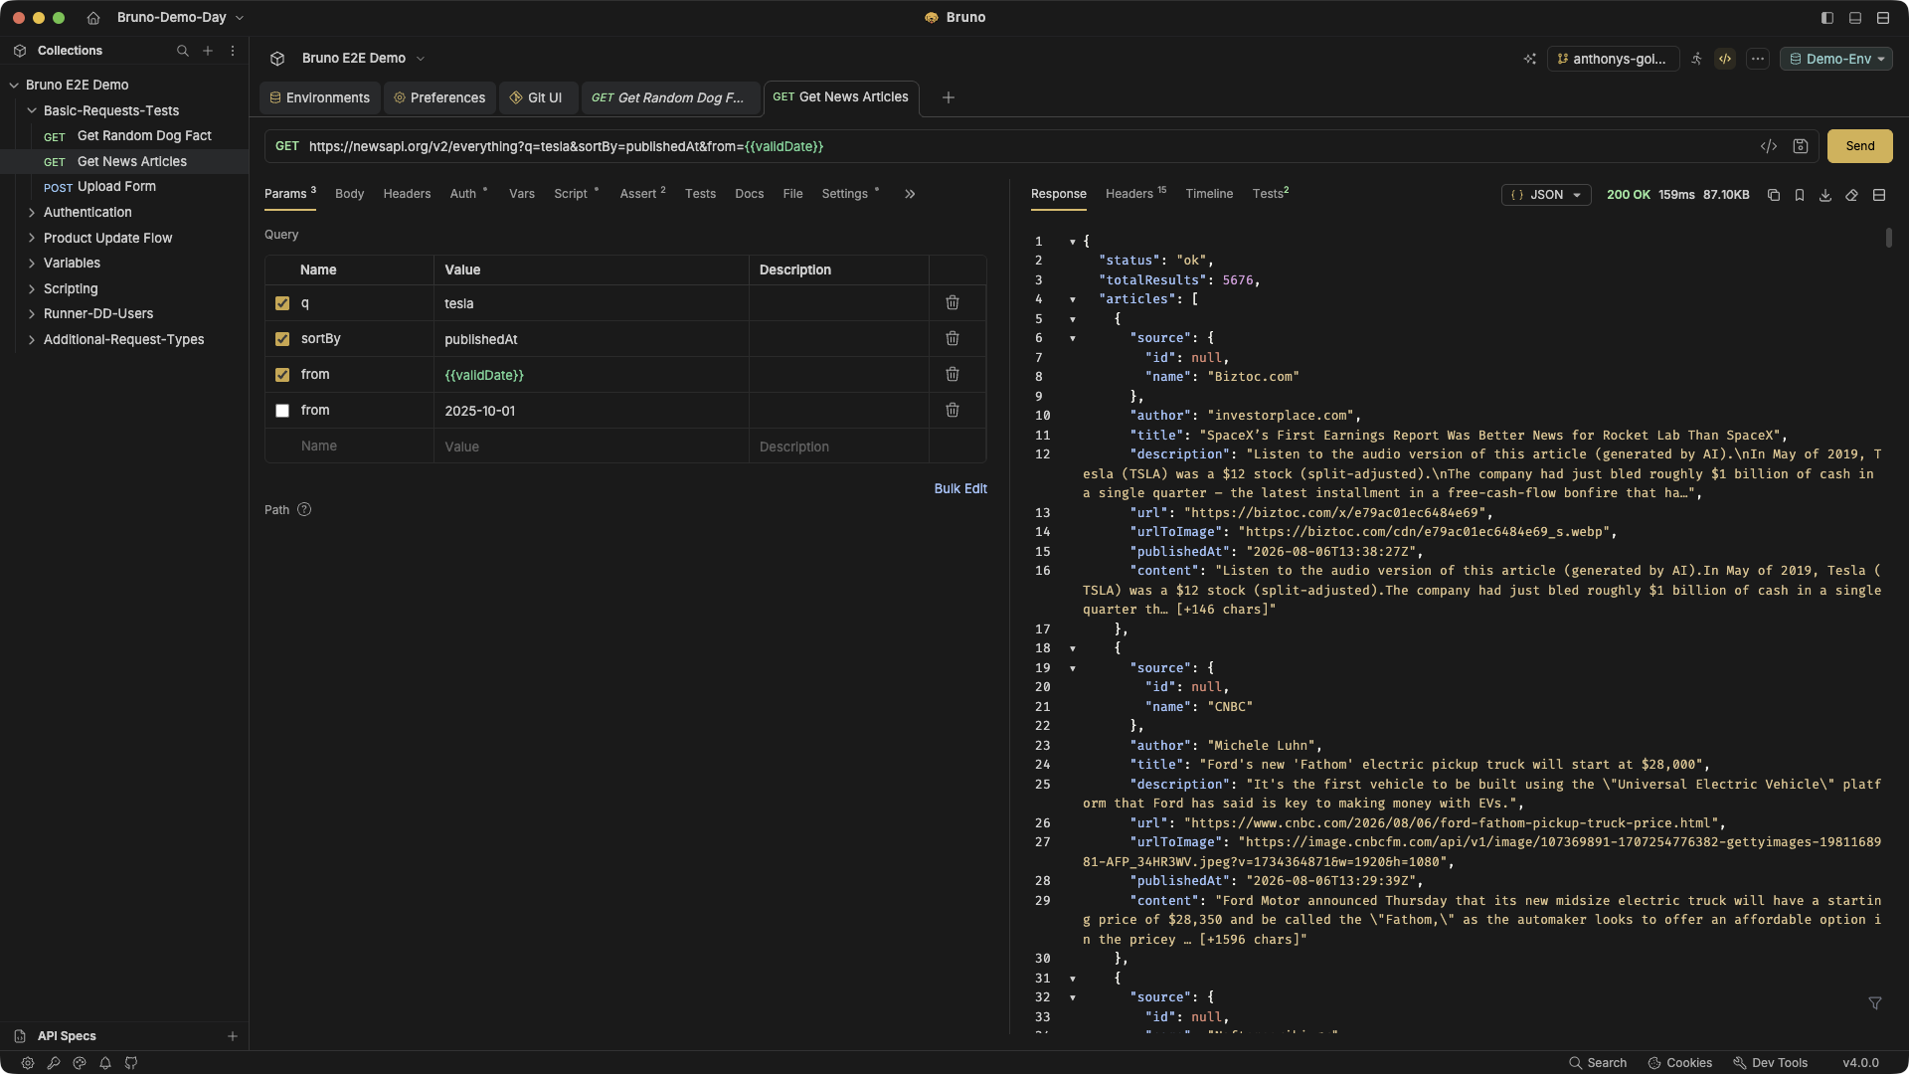The width and height of the screenshot is (1909, 1074).
Task: Open the home screen icon
Action: click(x=93, y=18)
